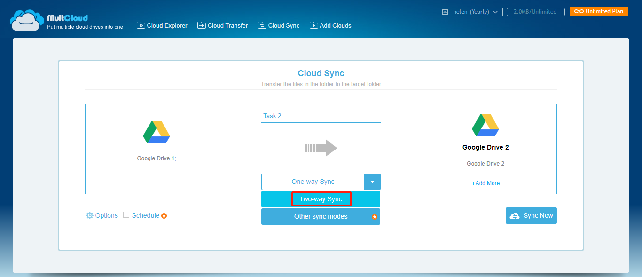This screenshot has height=277, width=642.
Task: Click the Cloud Sync menu icon
Action: pos(262,25)
